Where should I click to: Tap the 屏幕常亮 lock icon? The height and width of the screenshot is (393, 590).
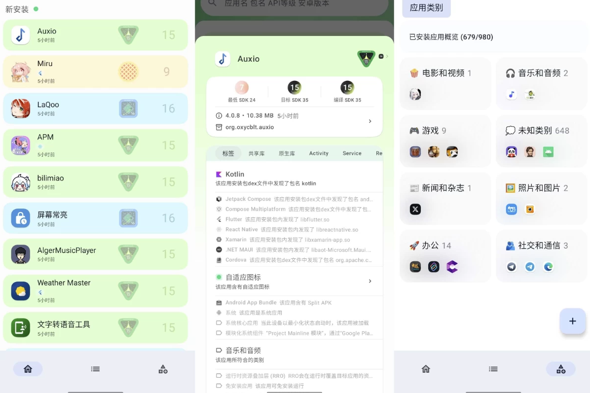click(20, 218)
